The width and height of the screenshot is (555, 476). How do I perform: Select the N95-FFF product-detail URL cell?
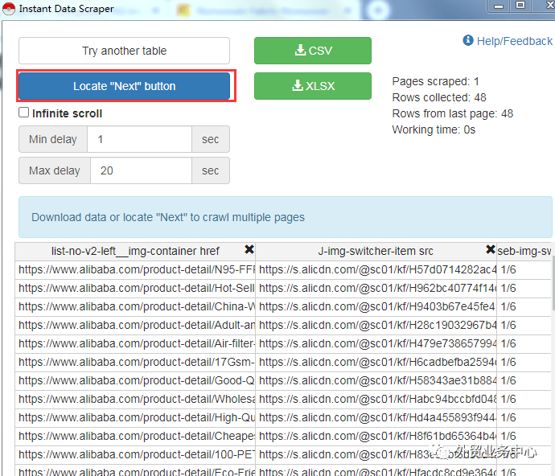(x=135, y=269)
